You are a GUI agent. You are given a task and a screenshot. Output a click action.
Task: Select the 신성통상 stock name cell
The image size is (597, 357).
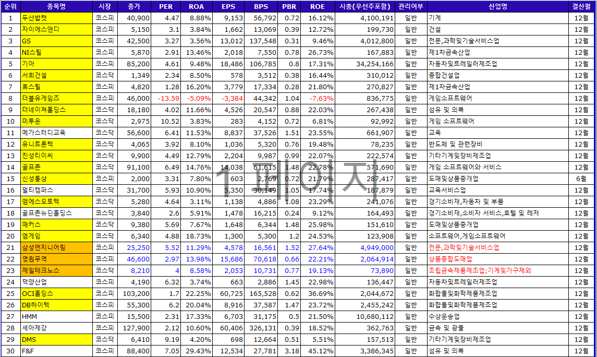point(56,178)
